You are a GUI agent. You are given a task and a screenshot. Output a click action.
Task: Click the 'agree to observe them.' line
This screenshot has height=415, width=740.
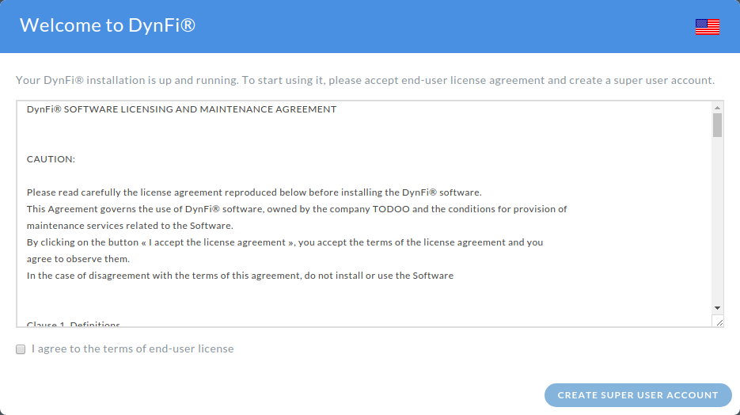coord(78,259)
